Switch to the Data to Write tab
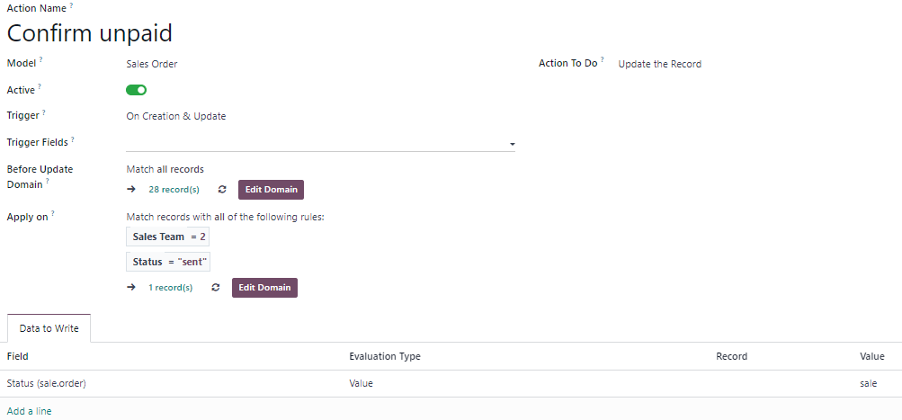Viewport: 902px width, 420px height. tap(49, 328)
